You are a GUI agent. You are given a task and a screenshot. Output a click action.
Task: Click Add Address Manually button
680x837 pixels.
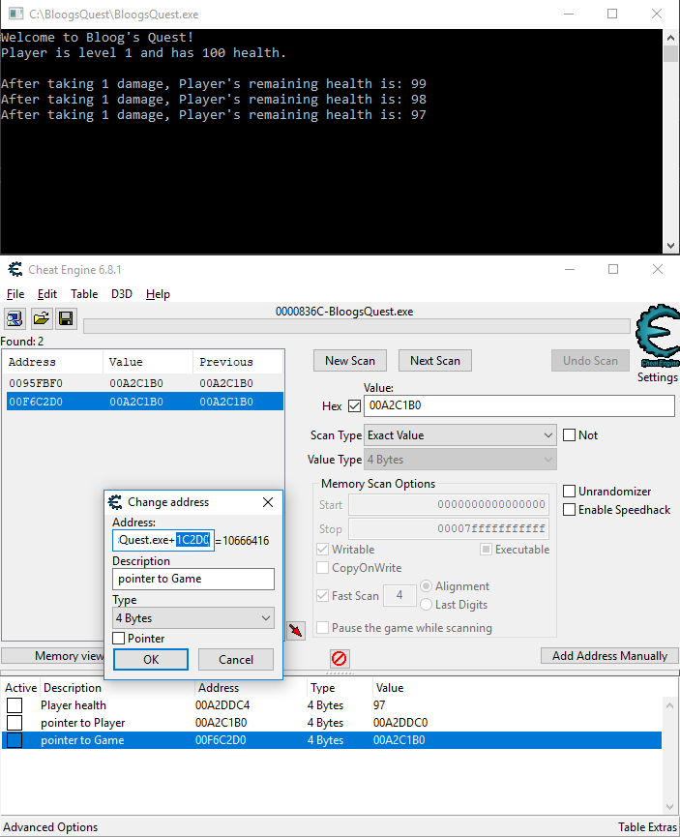click(x=609, y=655)
